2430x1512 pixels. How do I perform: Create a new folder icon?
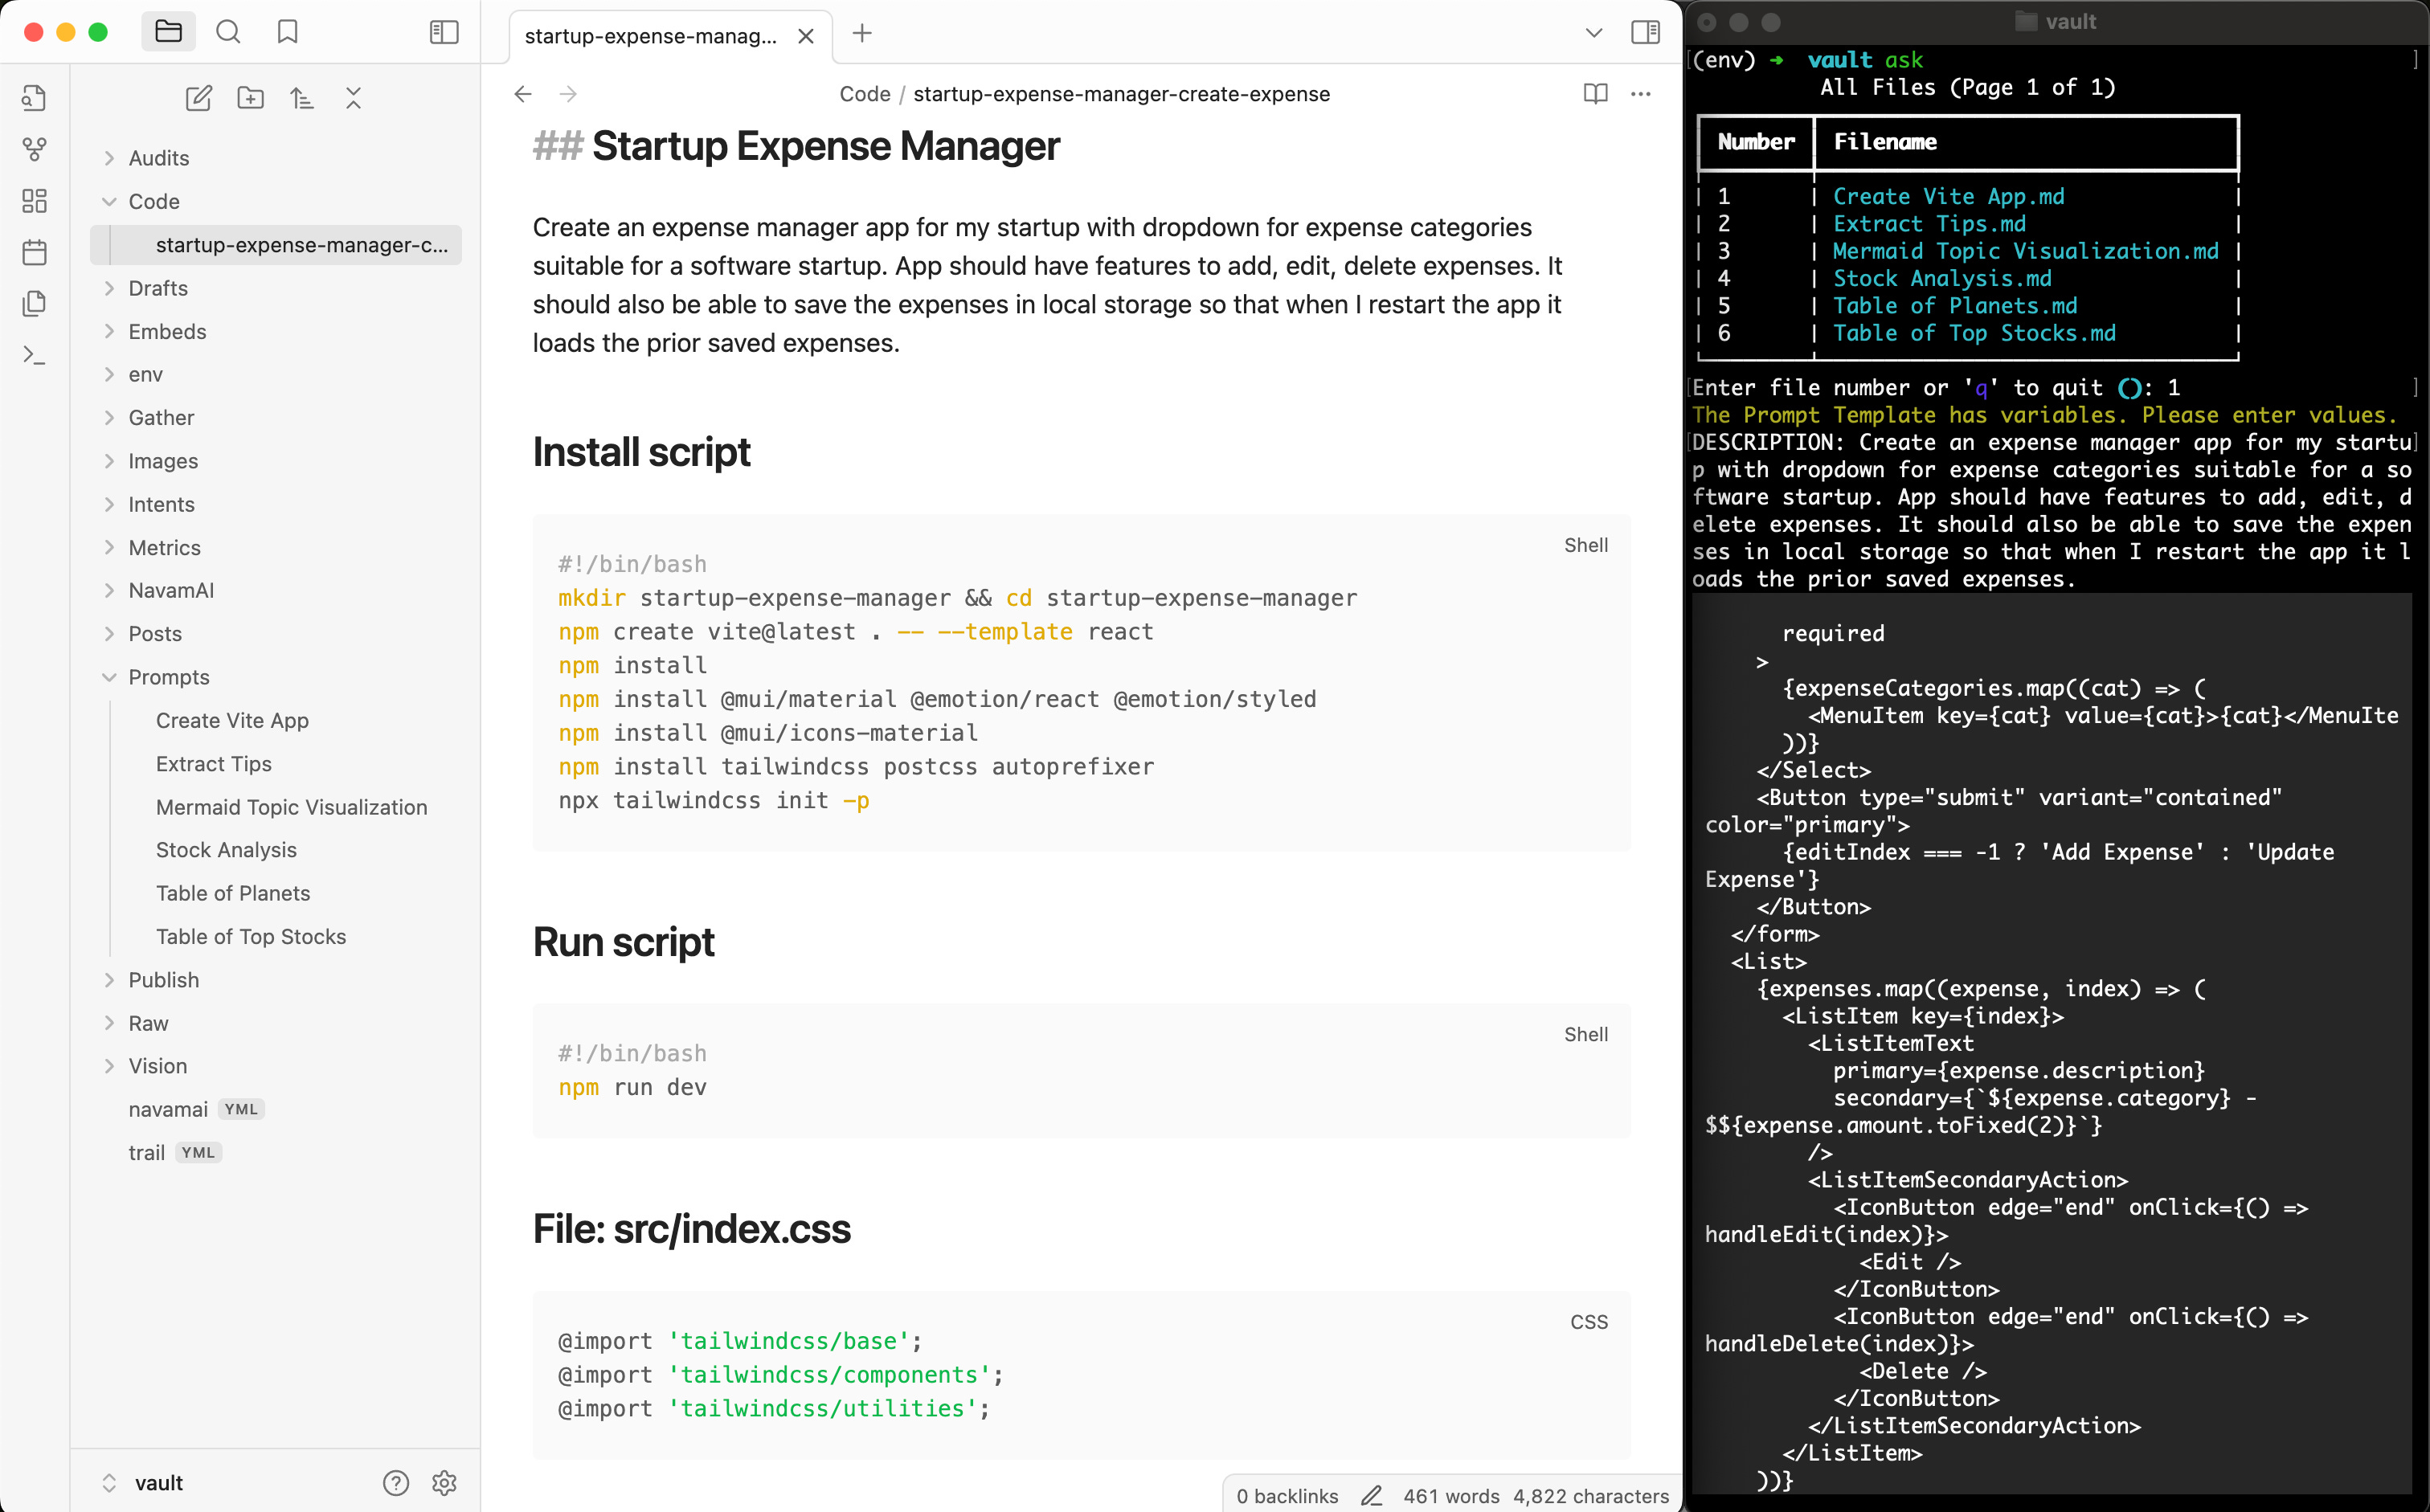pyautogui.click(x=250, y=98)
